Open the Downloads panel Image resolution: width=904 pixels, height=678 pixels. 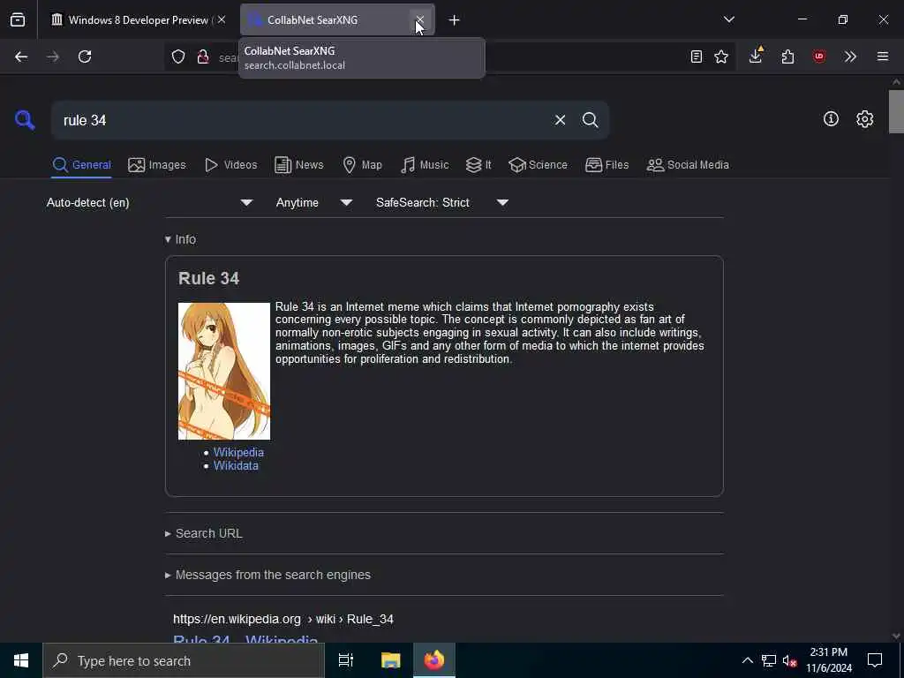[756, 56]
